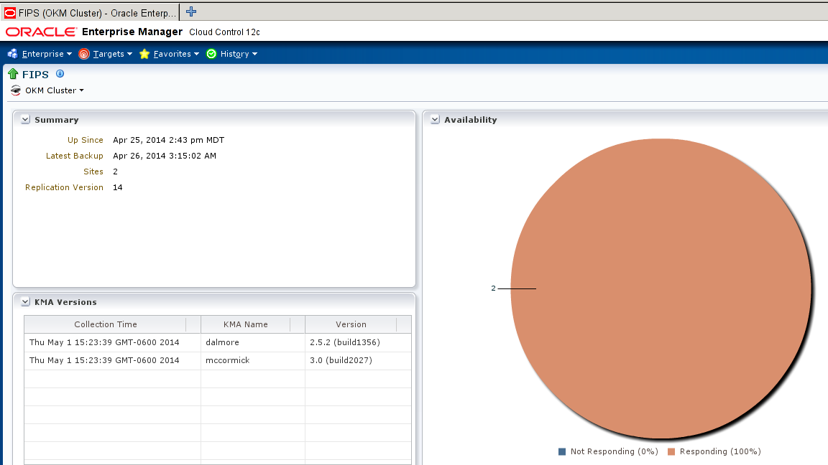Screen dimensions: 828x465
Task: Click the Cloud Control 12c label
Action: pos(224,32)
